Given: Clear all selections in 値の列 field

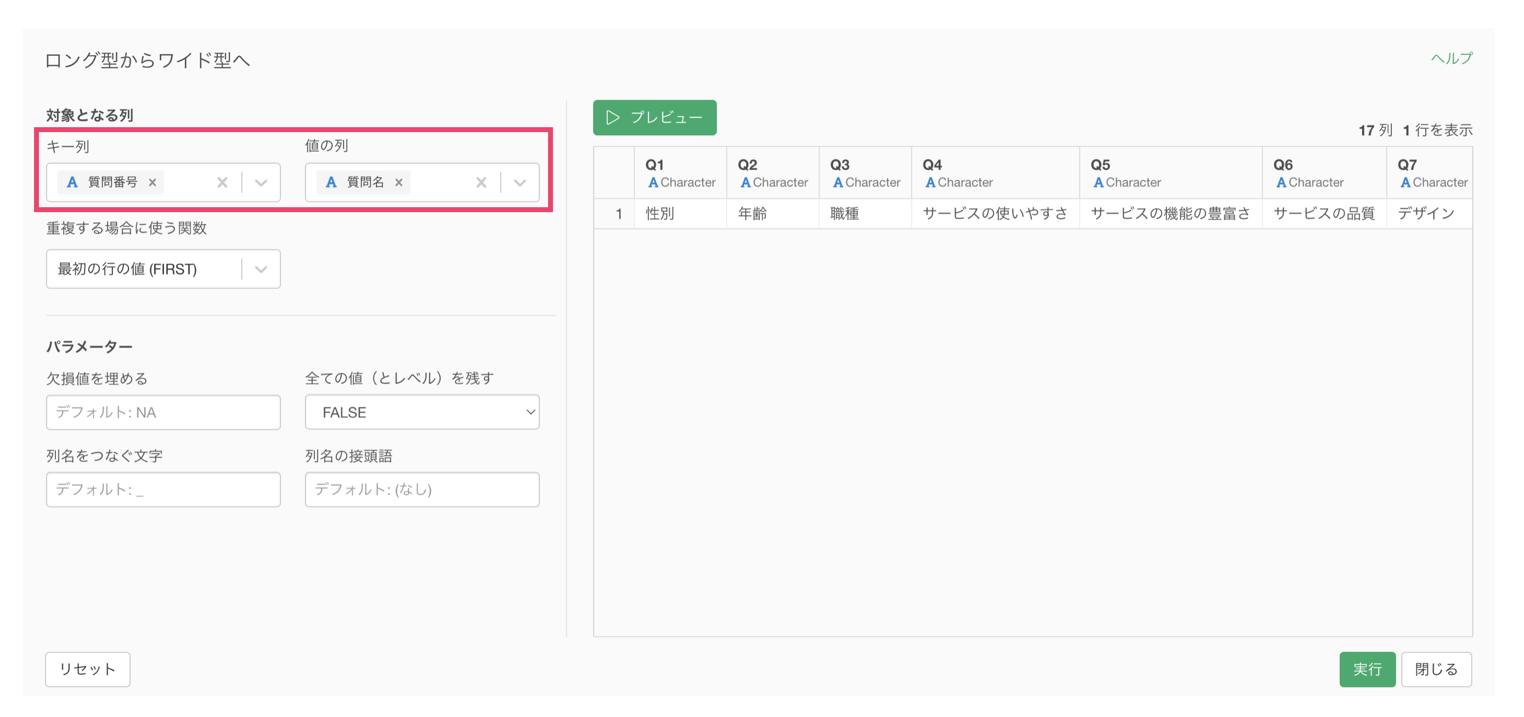Looking at the screenshot, I should (482, 183).
